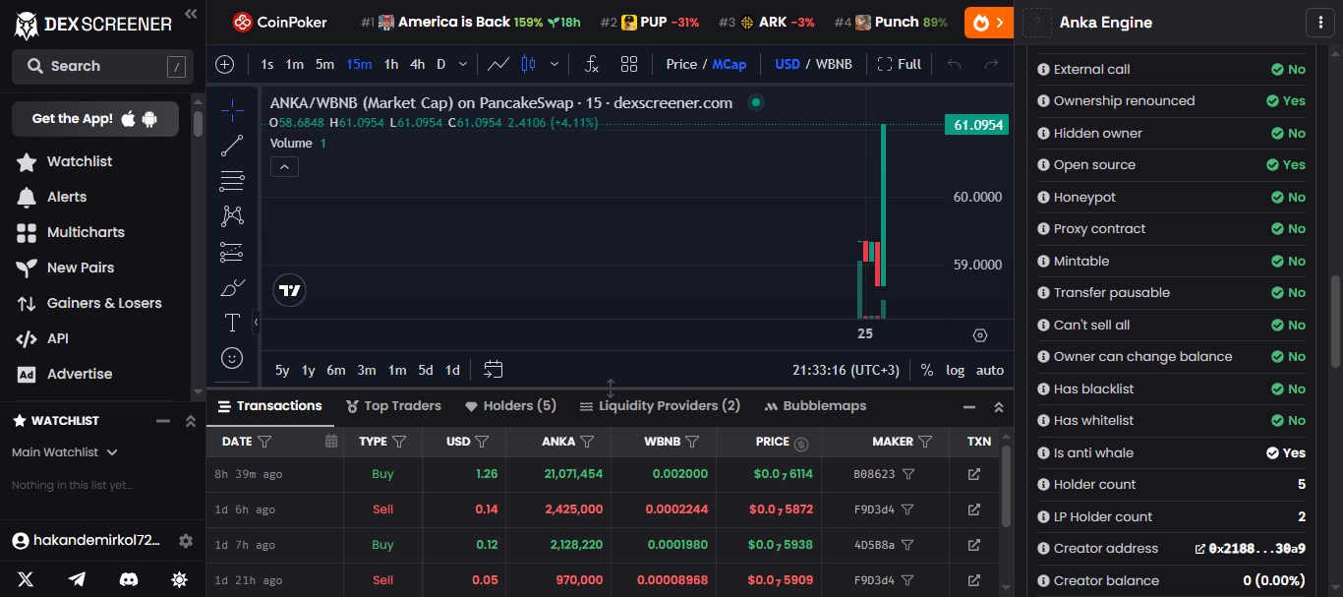Switch to the Top Traders tab
1343x597 pixels.
click(393, 406)
